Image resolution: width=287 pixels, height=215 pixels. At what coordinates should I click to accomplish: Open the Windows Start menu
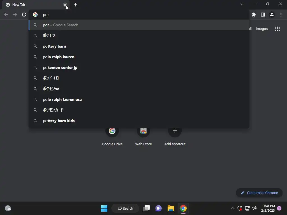coord(104,208)
